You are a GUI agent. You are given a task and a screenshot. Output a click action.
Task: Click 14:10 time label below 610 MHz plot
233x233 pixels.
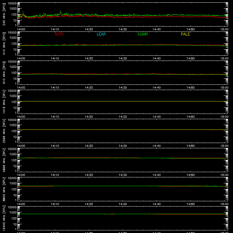click(x=55, y=88)
